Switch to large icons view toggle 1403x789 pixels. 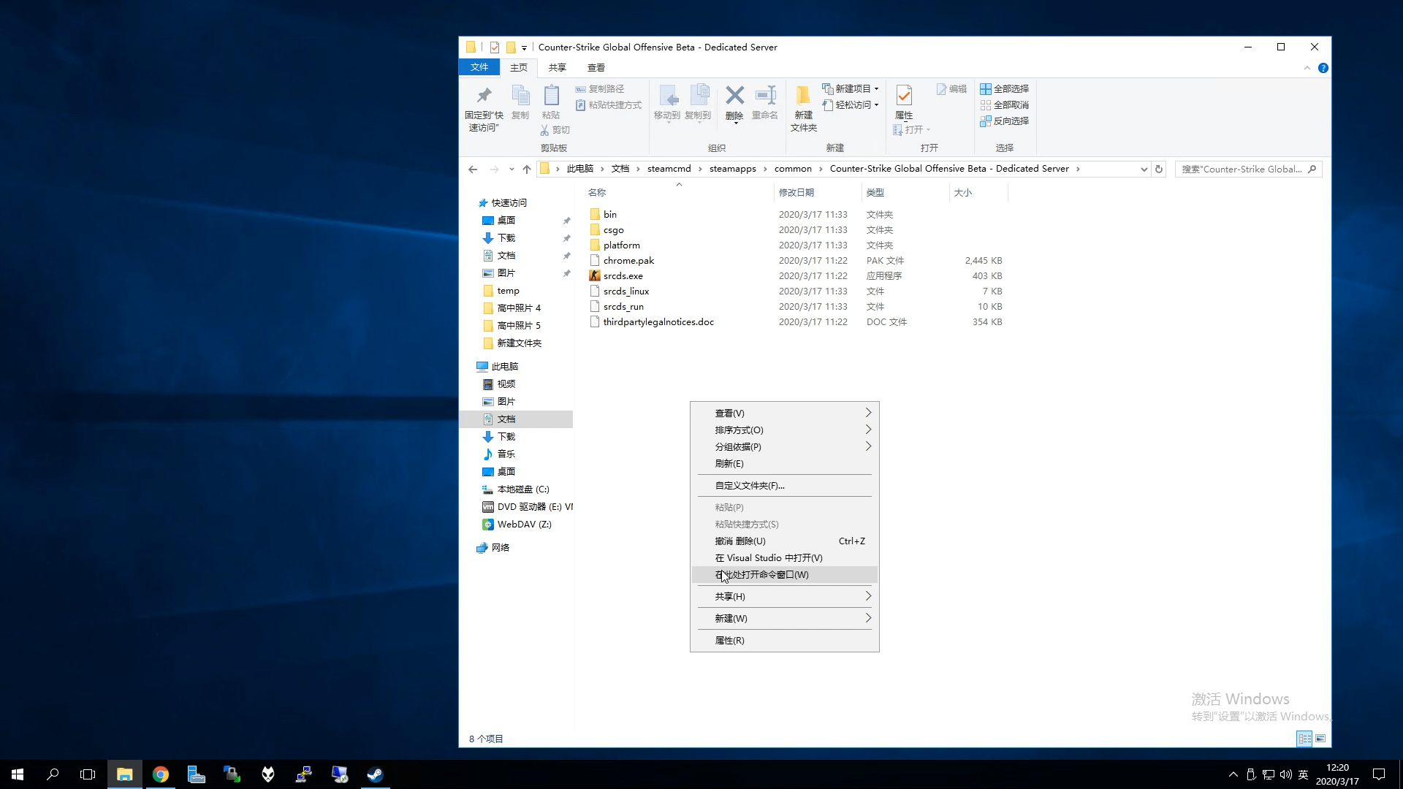click(1320, 739)
